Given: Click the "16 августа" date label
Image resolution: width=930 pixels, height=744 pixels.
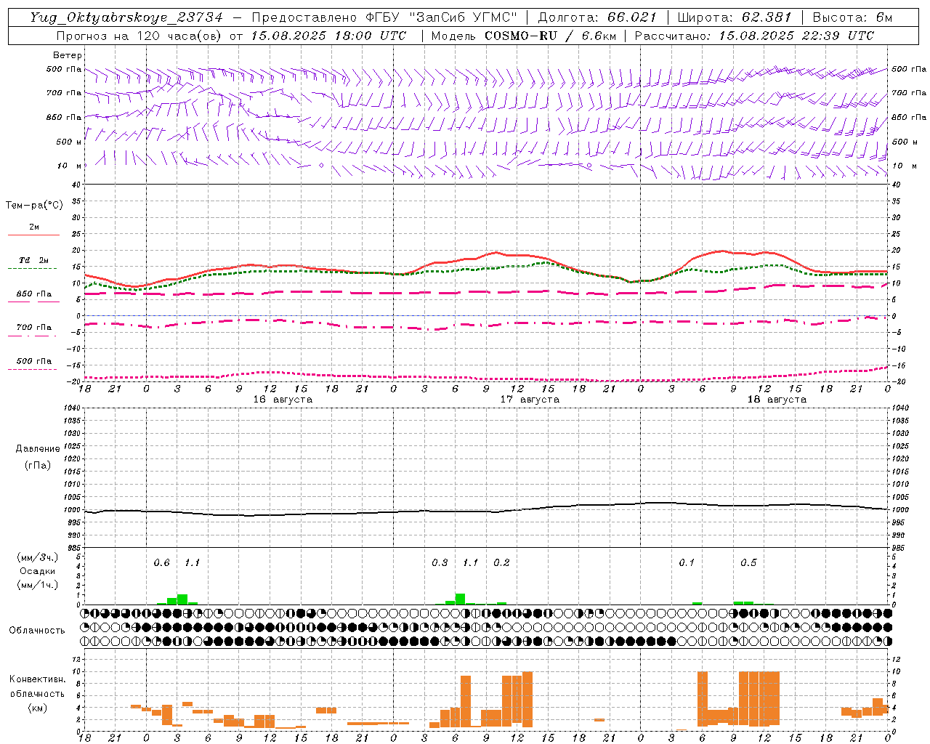Looking at the screenshot, I should 283,400.
